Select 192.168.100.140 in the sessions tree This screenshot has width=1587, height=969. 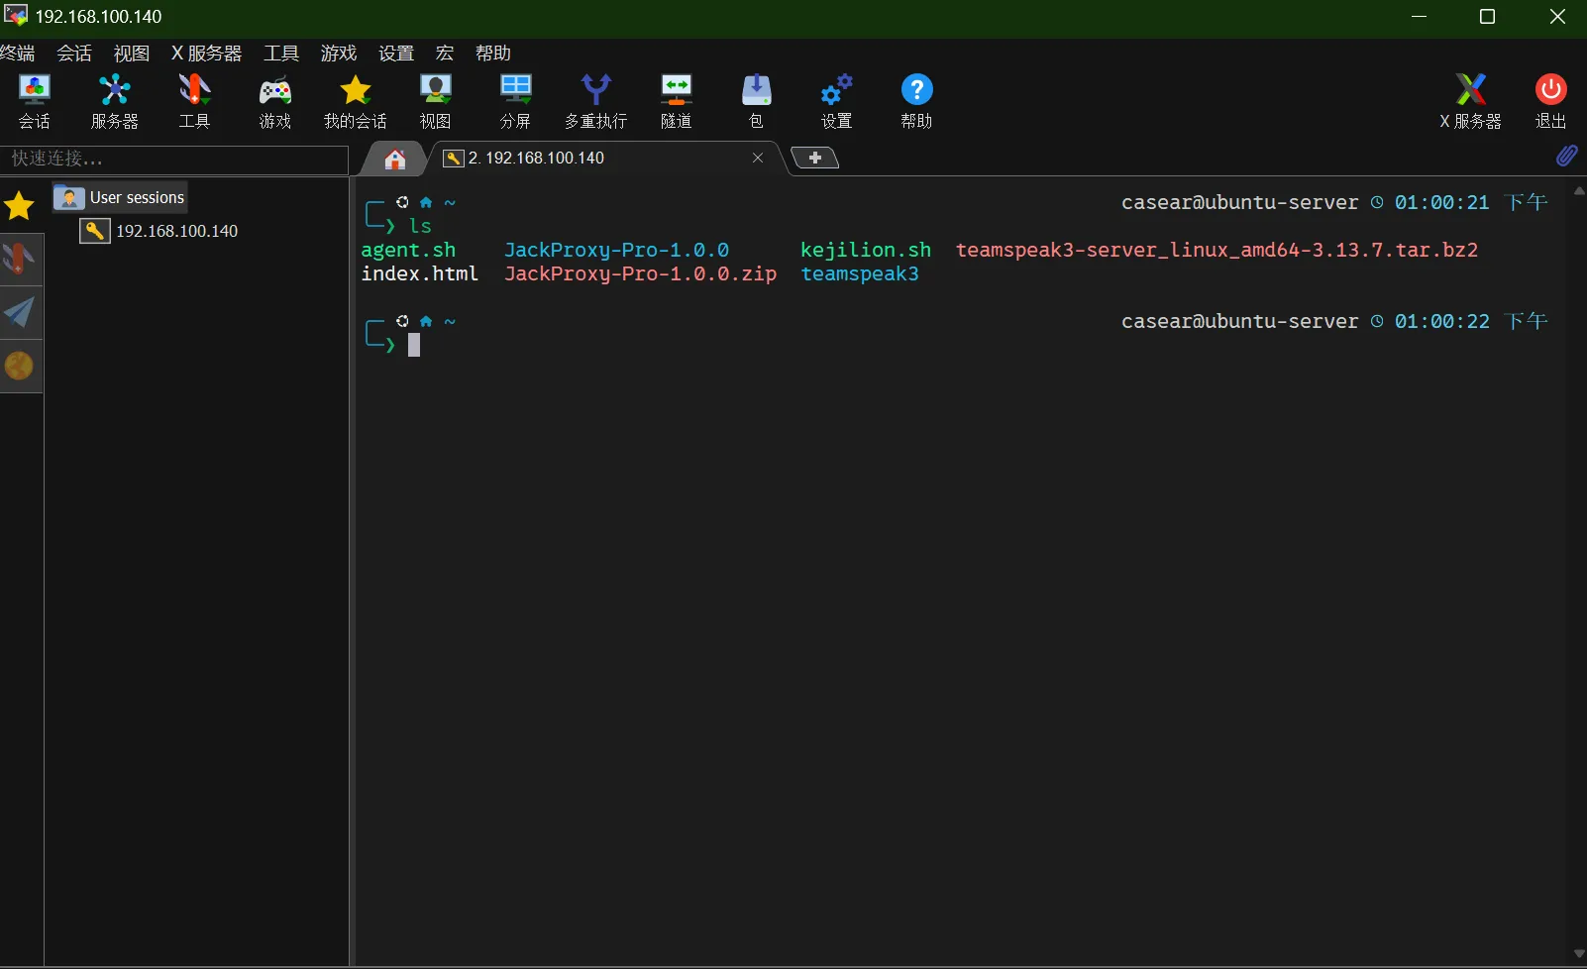(176, 231)
